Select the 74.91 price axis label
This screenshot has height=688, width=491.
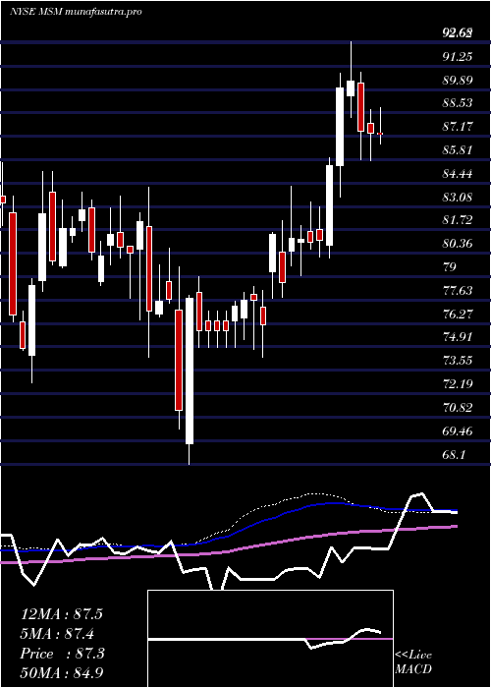(x=458, y=337)
